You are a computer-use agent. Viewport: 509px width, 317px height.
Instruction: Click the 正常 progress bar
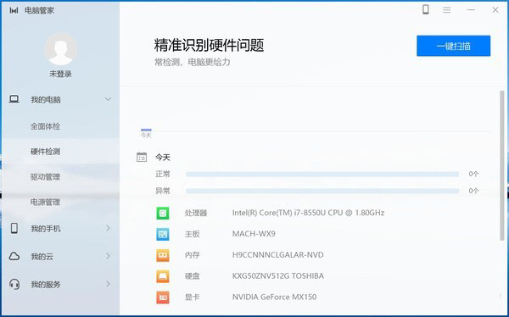click(322, 175)
